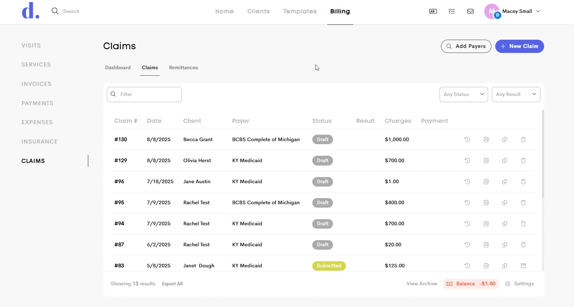
Task: Delete claim #94 with trash icon
Action: 523,224
